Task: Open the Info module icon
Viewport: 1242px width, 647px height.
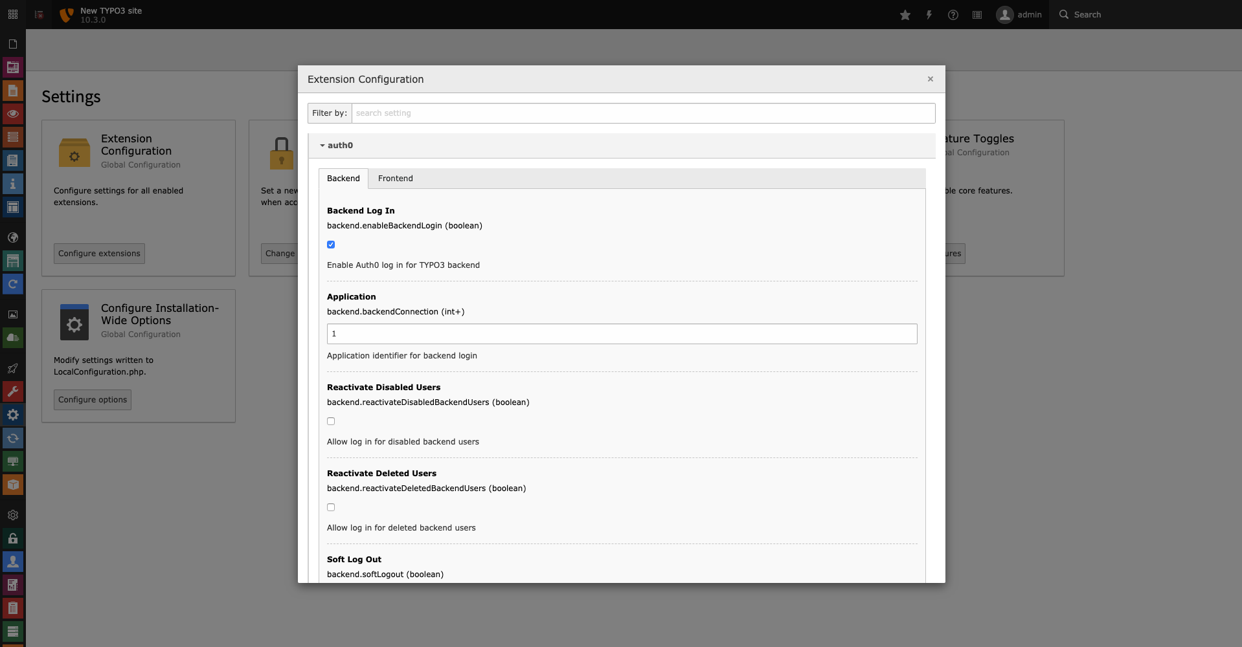Action: point(13,184)
